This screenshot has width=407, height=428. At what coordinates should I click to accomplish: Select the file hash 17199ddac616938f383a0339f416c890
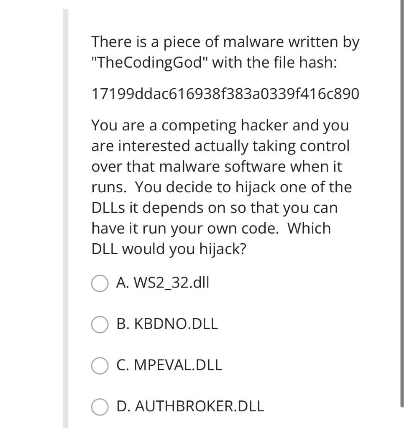click(226, 94)
